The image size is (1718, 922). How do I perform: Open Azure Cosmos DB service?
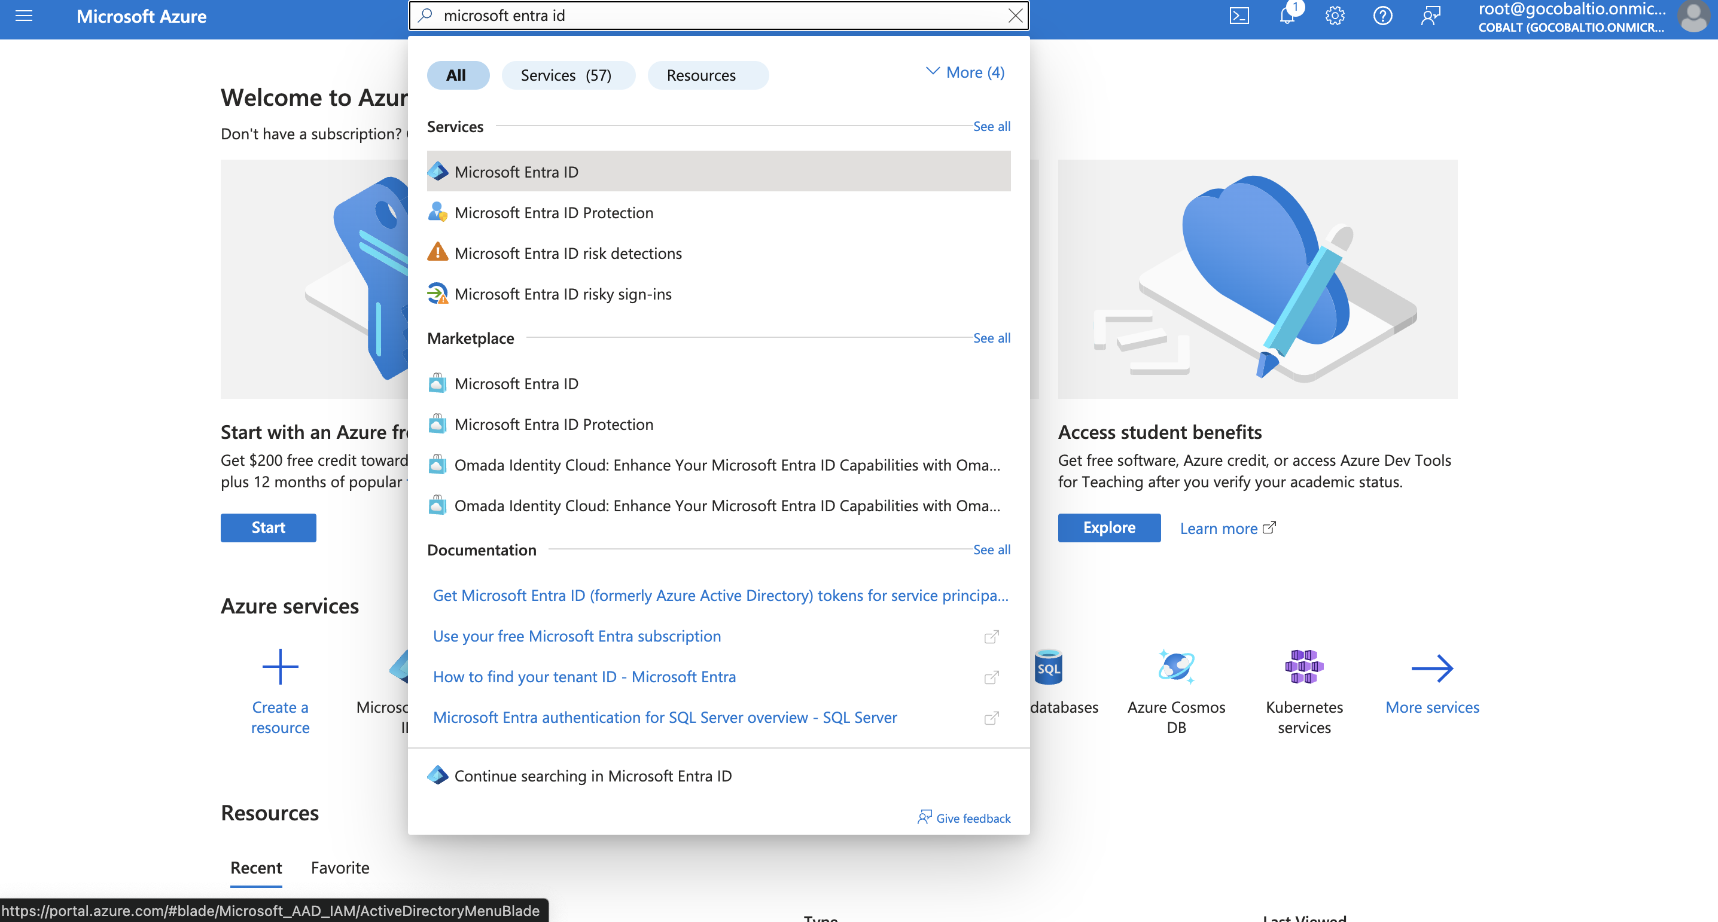[1176, 667]
